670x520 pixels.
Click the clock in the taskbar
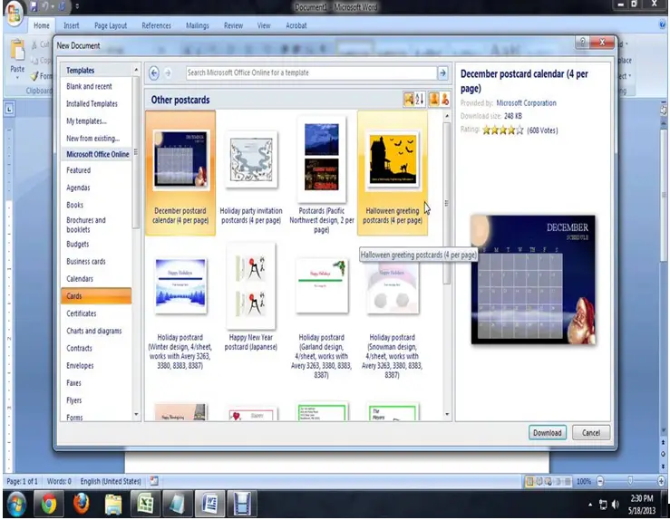click(x=642, y=505)
